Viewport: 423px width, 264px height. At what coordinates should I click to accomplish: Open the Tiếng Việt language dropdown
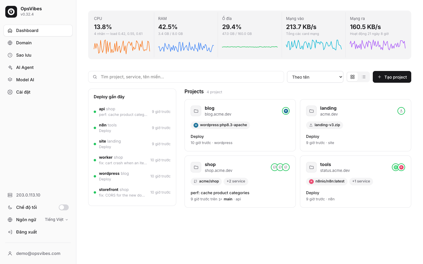click(56, 220)
